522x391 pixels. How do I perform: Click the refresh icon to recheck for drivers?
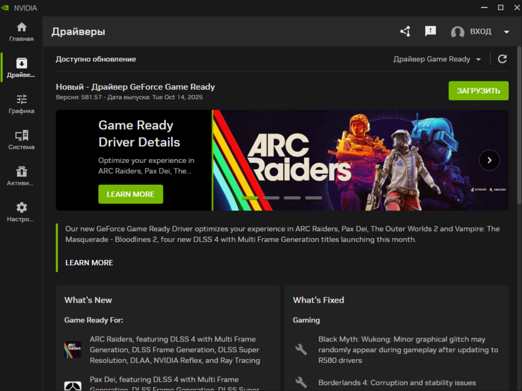pos(502,58)
